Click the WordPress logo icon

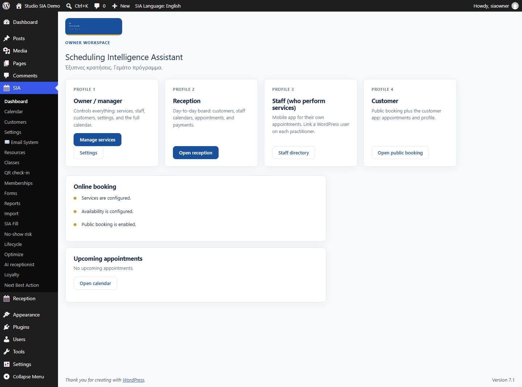click(6, 6)
